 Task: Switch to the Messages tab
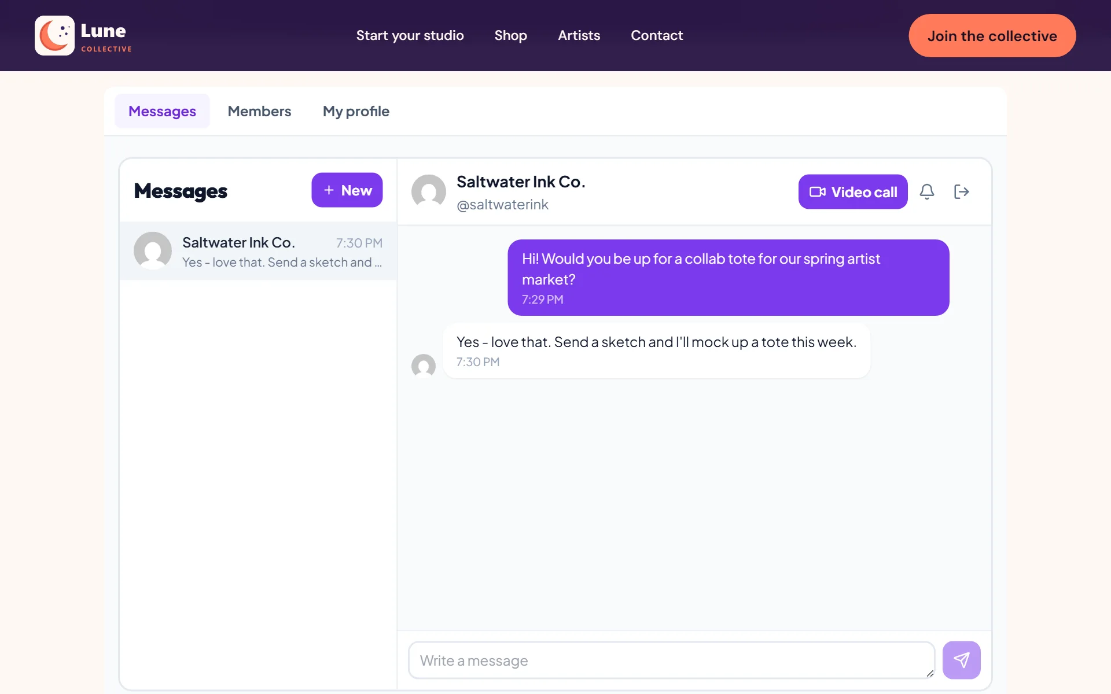pos(162,111)
